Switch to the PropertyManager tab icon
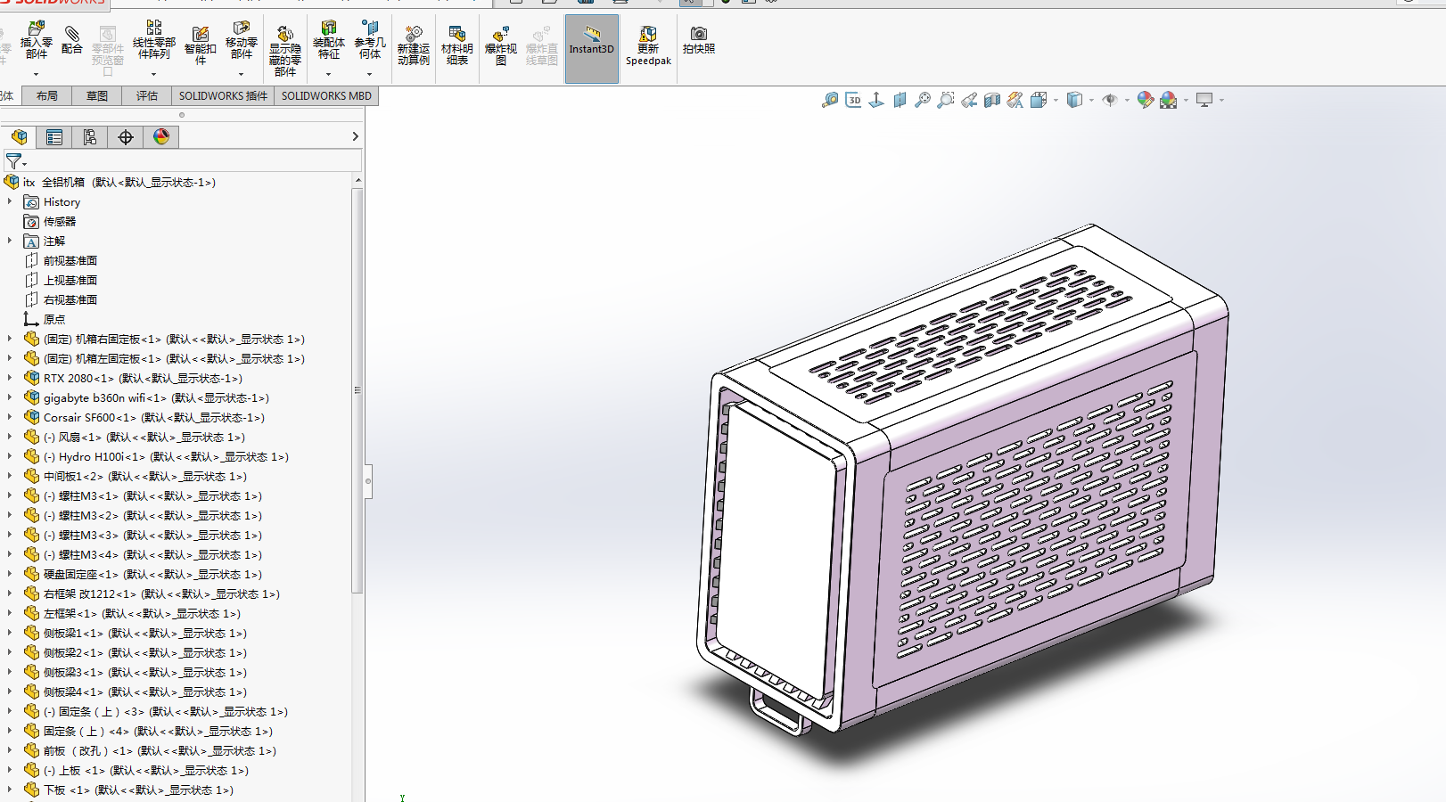This screenshot has width=1446, height=802. click(x=54, y=136)
